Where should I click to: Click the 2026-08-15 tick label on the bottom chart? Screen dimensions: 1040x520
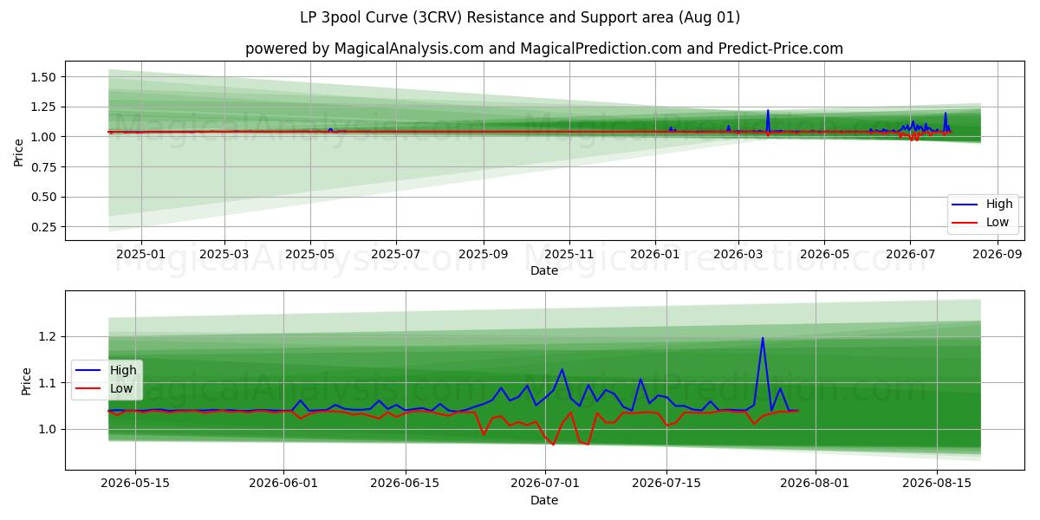tap(937, 483)
